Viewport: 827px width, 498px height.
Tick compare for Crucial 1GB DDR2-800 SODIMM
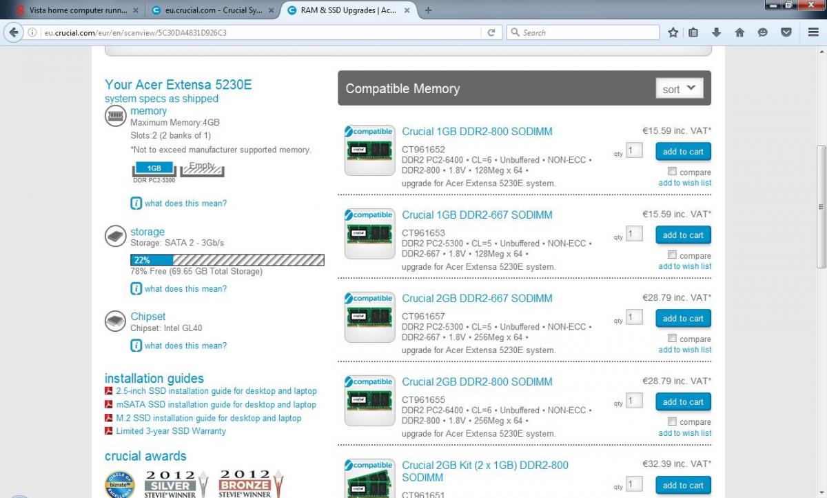point(672,172)
